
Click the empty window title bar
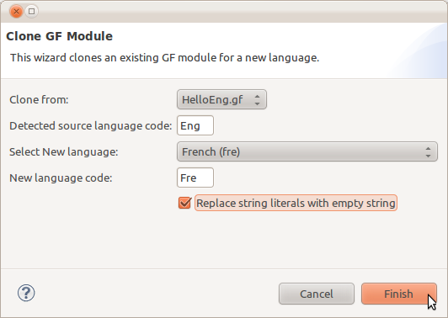coord(243,12)
